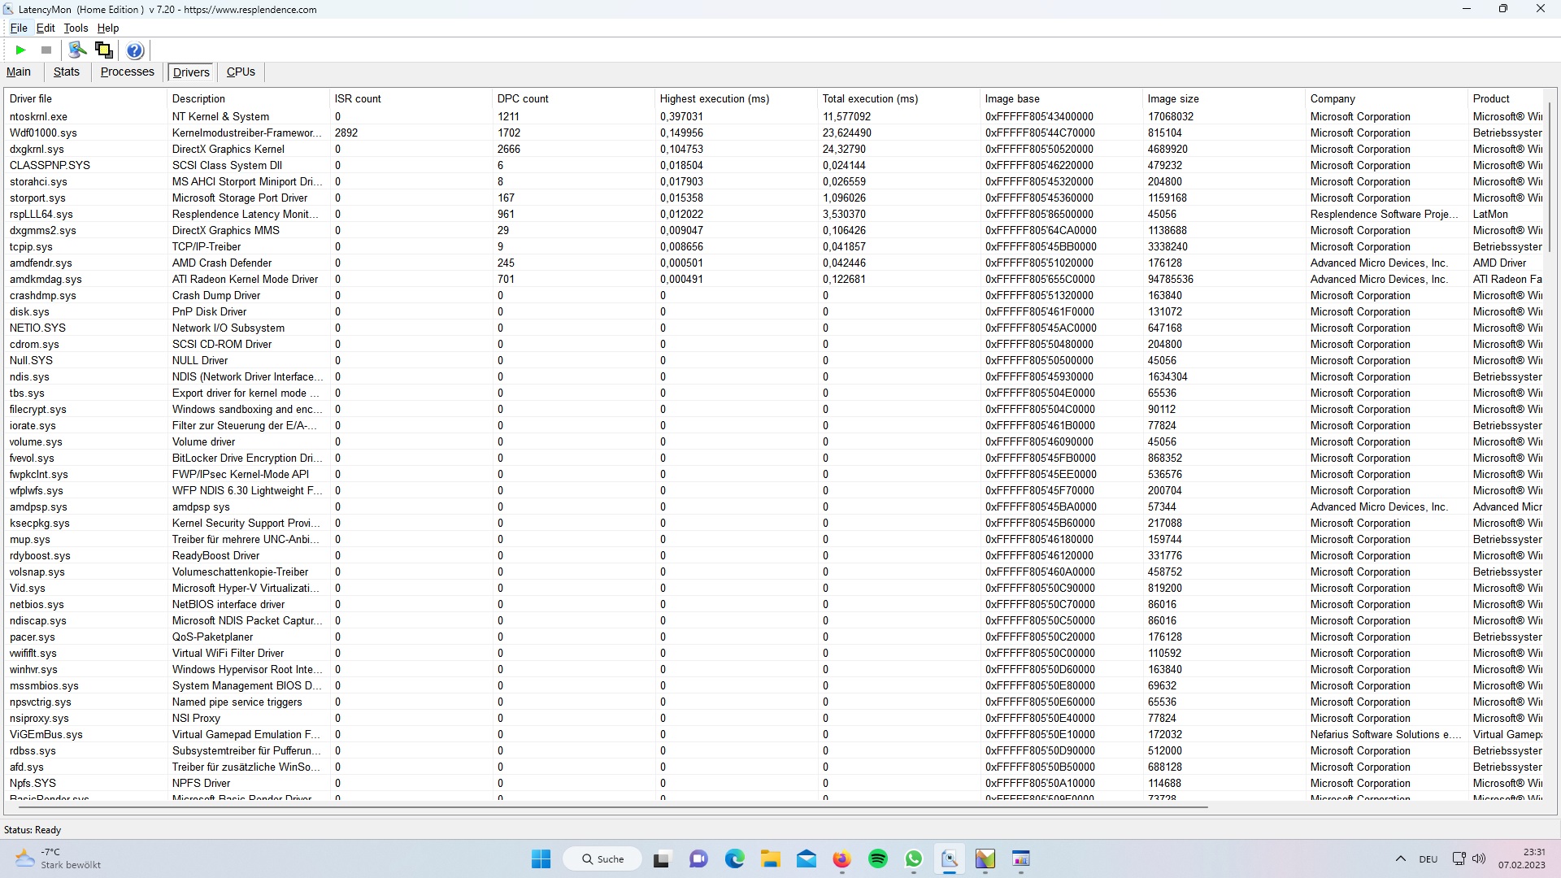The width and height of the screenshot is (1561, 878).
Task: Switch to the Stats tab
Action: coord(67,72)
